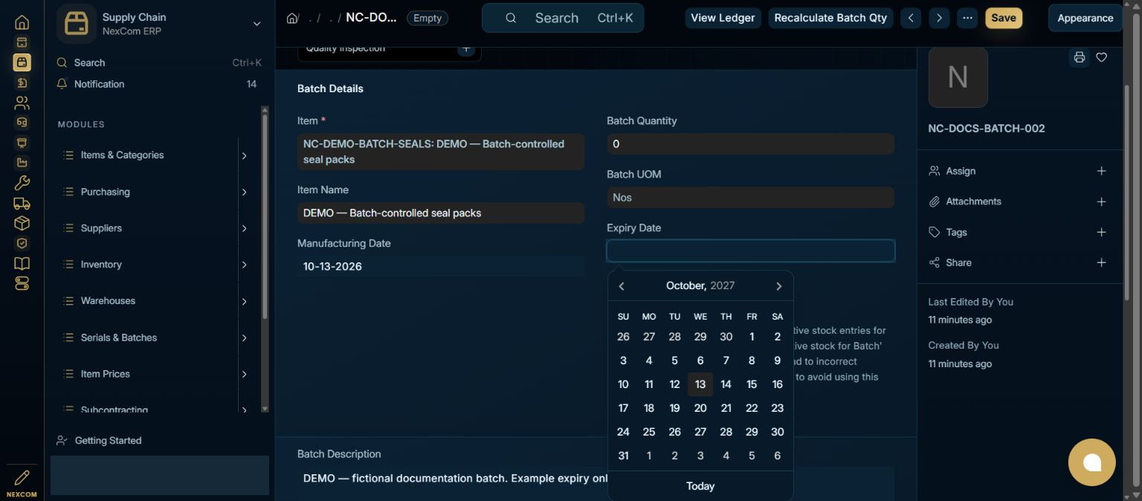Click NC-DOCS-BATCH-002 title text
The image size is (1142, 501).
[x=987, y=129]
